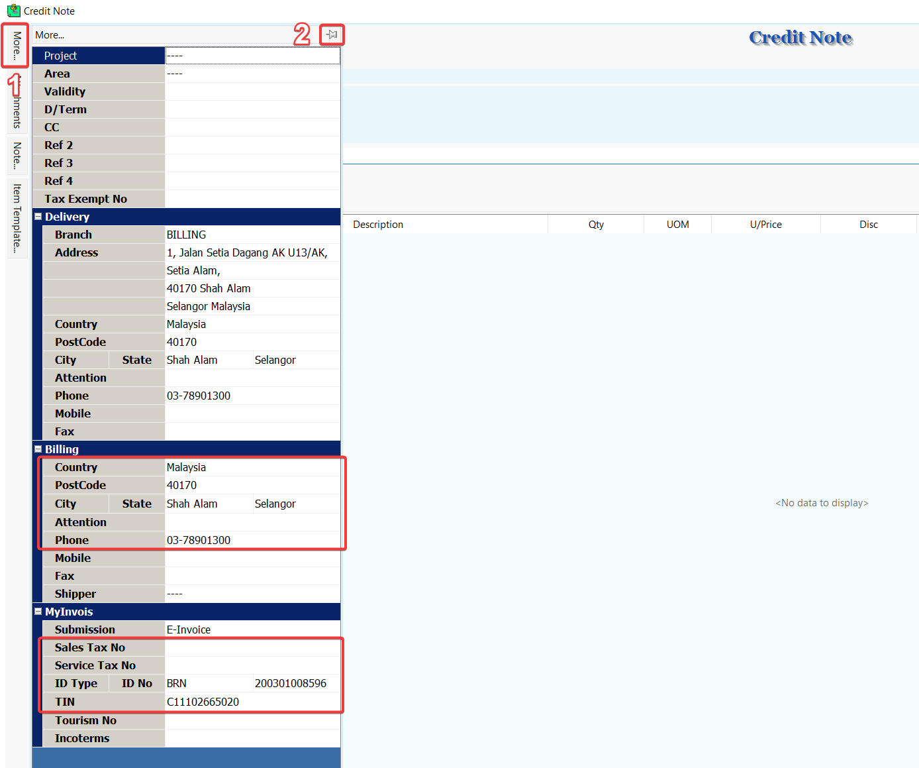This screenshot has height=768, width=919.
Task: Click the U/Price column header
Action: (765, 225)
